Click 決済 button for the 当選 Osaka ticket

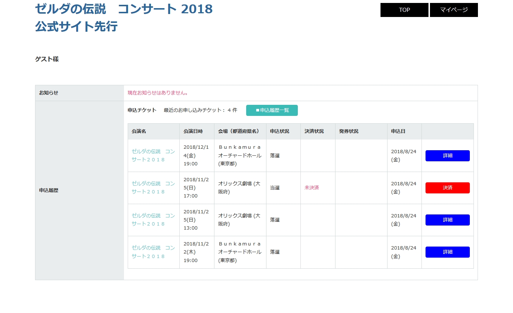447,188
